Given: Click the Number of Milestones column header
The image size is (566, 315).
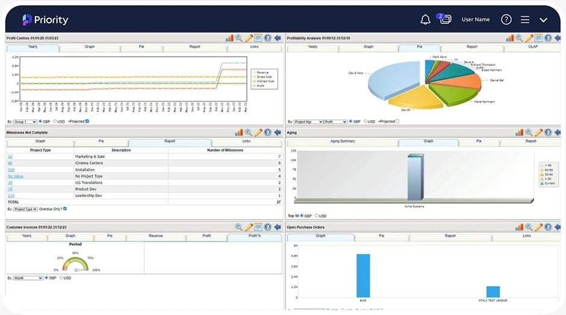Looking at the screenshot, I should pyautogui.click(x=225, y=150).
